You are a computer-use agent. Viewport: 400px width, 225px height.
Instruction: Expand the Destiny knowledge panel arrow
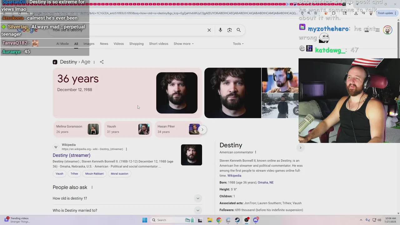tap(300, 148)
